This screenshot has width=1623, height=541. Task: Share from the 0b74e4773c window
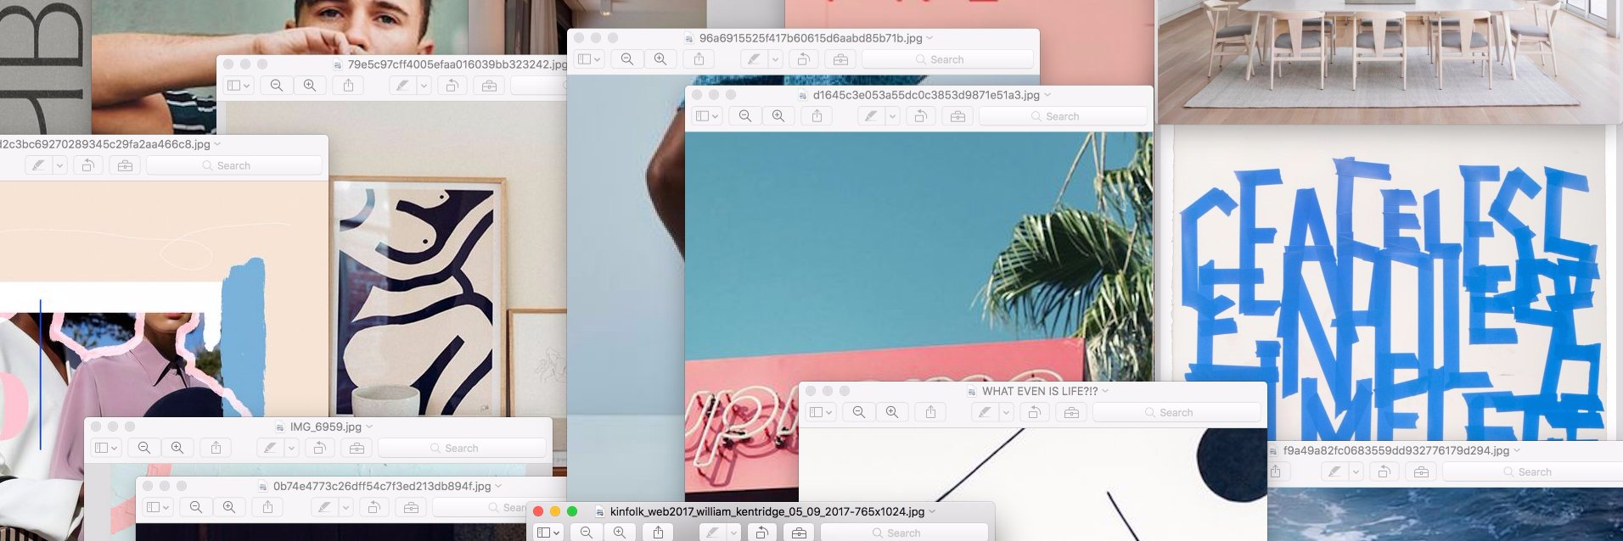point(267,507)
